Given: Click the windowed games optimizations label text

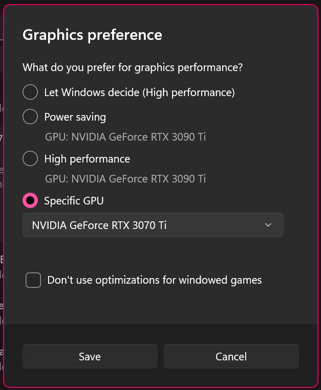Looking at the screenshot, I should [x=154, y=280].
